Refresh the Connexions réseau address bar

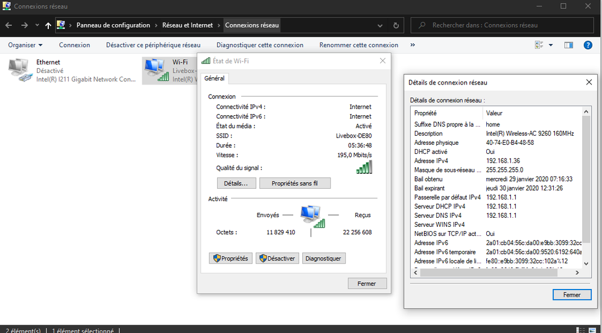coord(396,25)
